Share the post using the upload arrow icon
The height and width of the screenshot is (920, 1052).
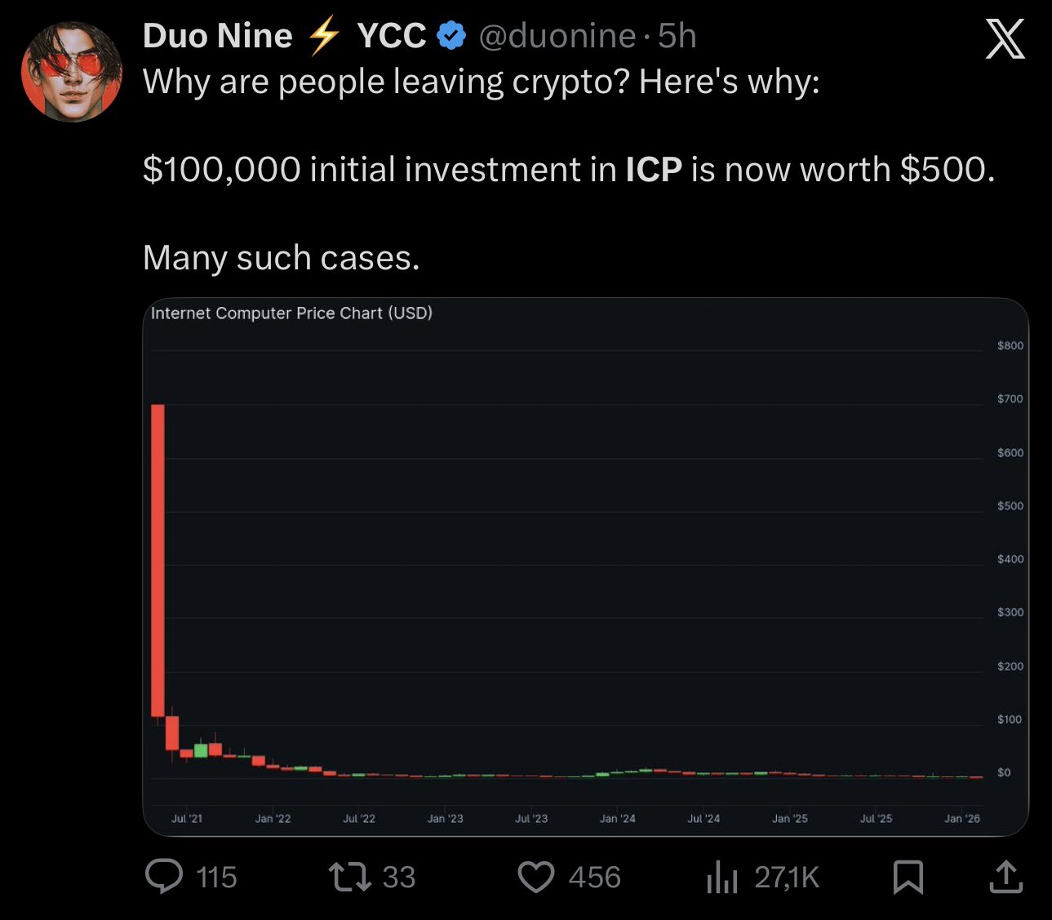point(1005,877)
